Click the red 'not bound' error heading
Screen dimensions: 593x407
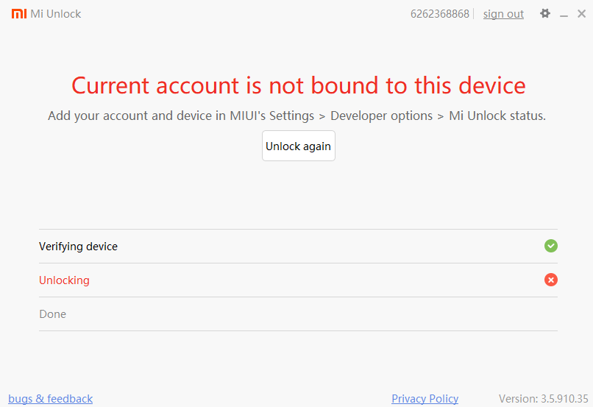[299, 85]
